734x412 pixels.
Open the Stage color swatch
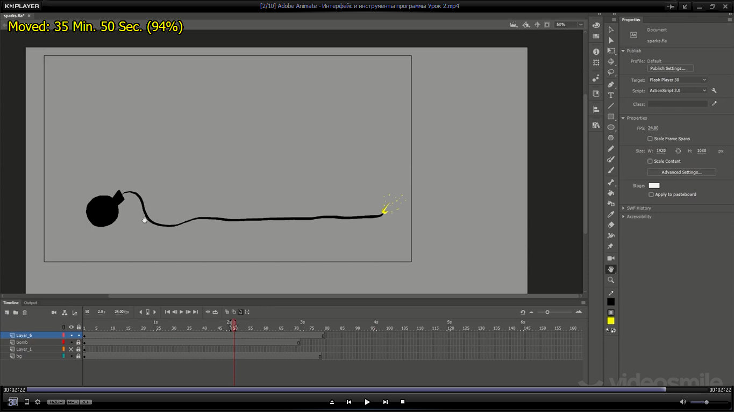point(654,185)
